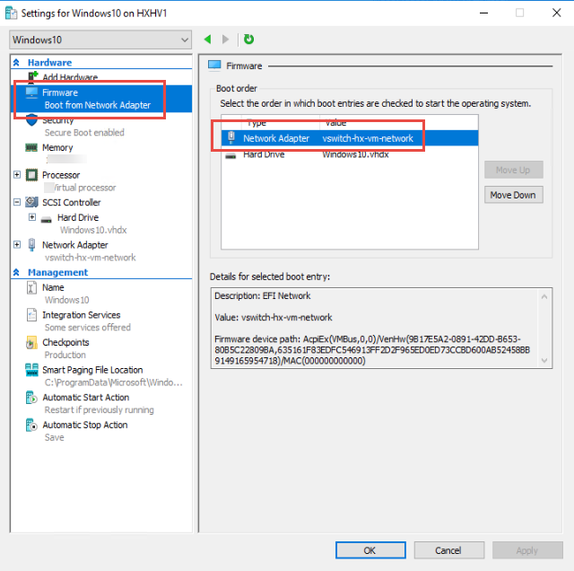Click the Memory chip icon
The image size is (574, 571).
[x=31, y=148]
